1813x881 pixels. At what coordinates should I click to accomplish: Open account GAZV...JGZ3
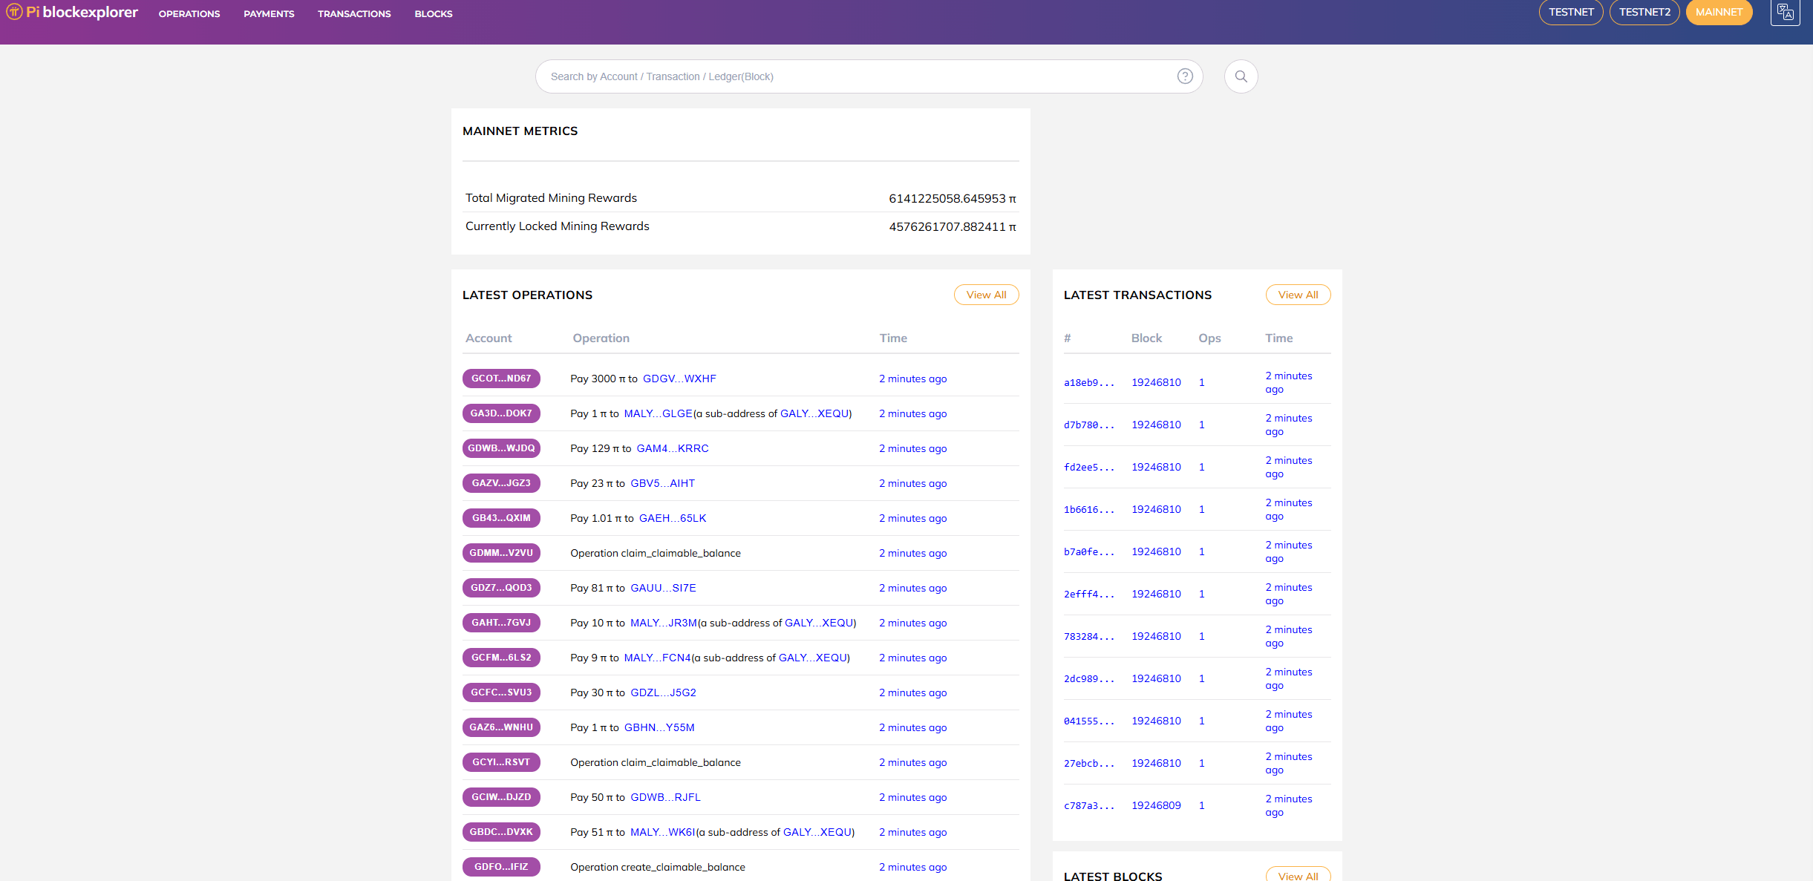(x=501, y=483)
